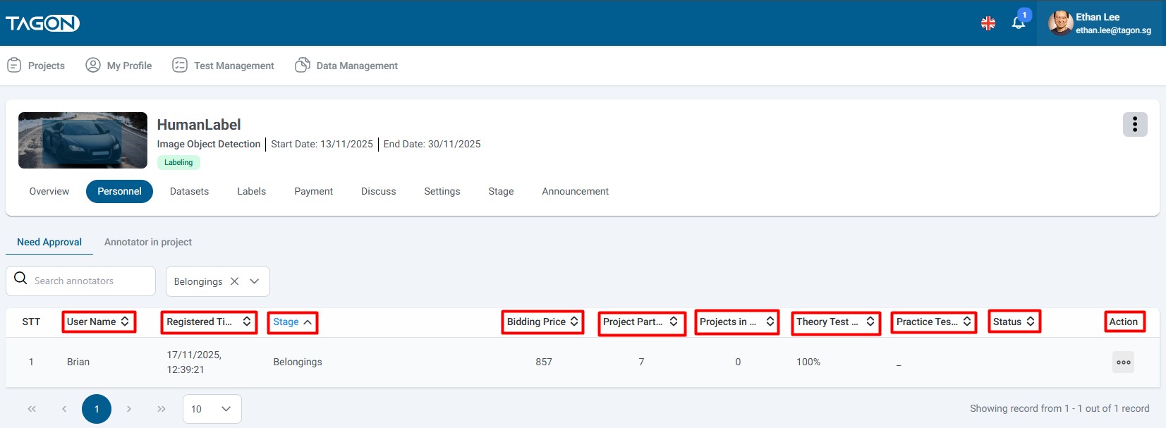Go to the next page arrow
Screen dimensions: 1166x428
(128, 409)
